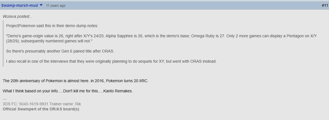Click the "Kanto Remakes" sentence

[x=67, y=91]
